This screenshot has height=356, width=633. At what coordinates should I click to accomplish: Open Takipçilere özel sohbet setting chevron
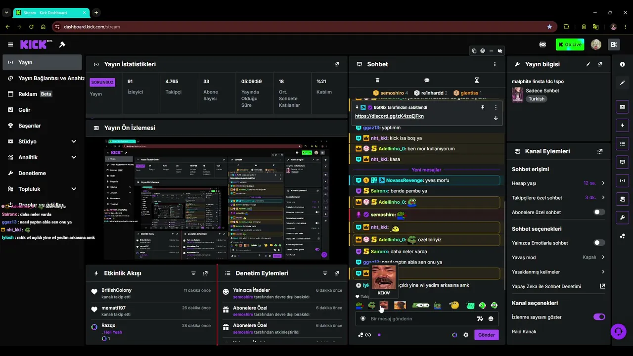coord(603,198)
